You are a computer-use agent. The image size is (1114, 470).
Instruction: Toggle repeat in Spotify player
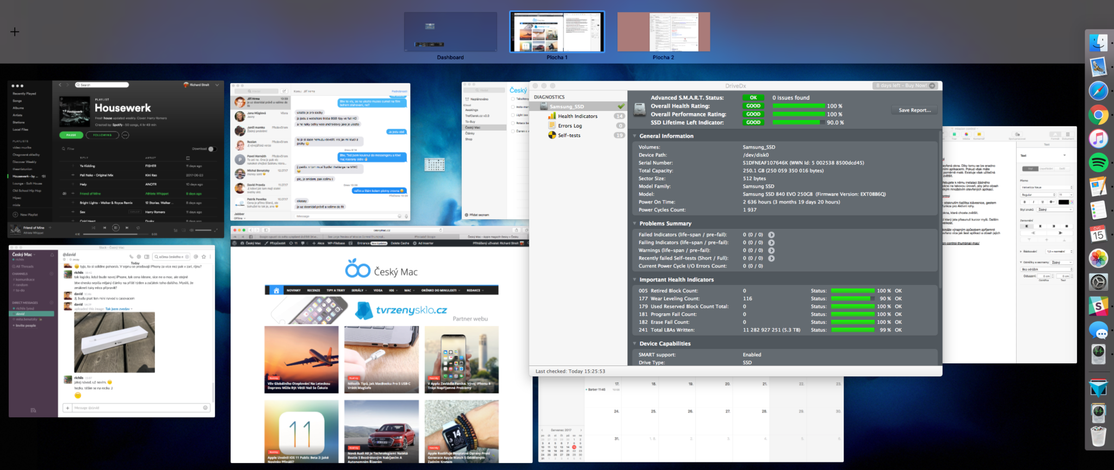pyautogui.click(x=138, y=227)
